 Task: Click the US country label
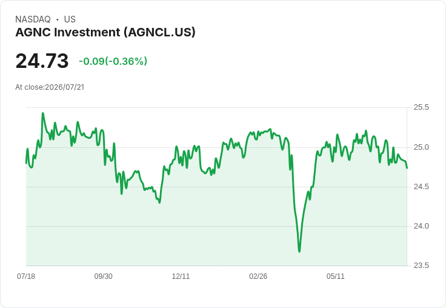pyautogui.click(x=70, y=19)
